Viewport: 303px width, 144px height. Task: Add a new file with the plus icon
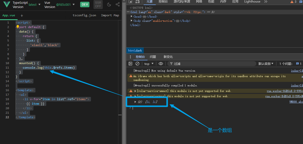pyautogui.click(x=22, y=16)
